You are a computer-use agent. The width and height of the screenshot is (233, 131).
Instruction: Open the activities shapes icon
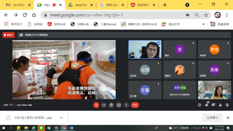(220, 105)
